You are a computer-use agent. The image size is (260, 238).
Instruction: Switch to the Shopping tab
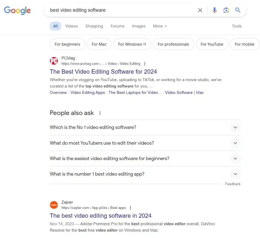tap(94, 26)
